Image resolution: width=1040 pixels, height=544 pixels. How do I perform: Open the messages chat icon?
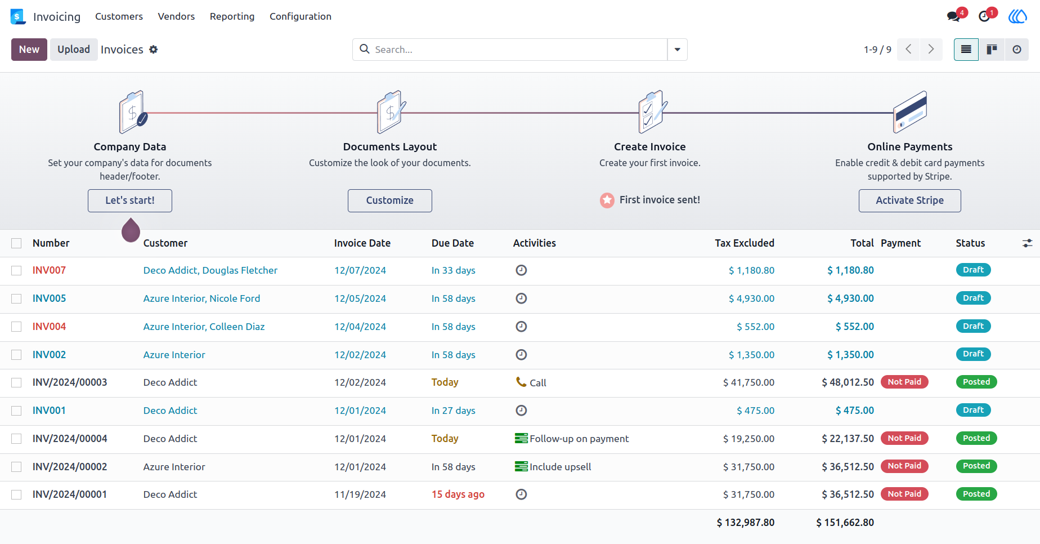click(954, 16)
